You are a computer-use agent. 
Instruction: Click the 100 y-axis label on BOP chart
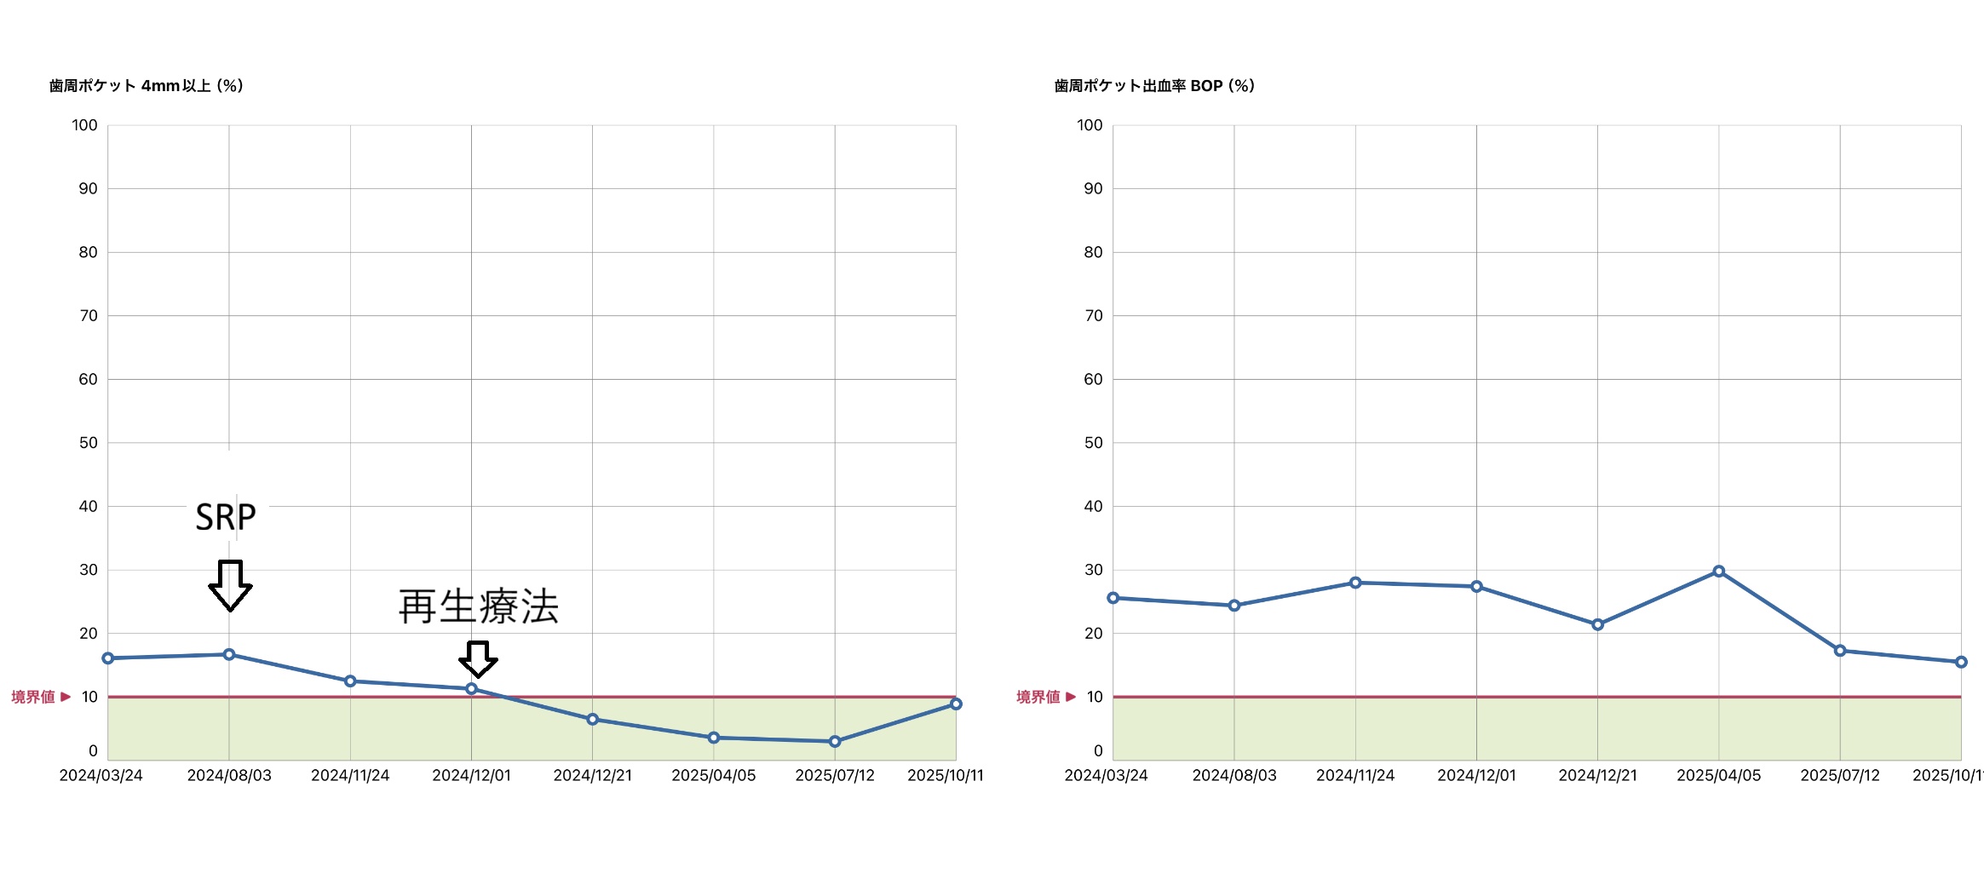coord(1090,125)
